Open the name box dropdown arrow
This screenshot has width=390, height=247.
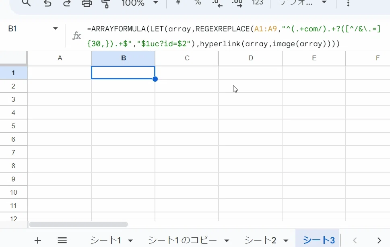click(x=56, y=29)
